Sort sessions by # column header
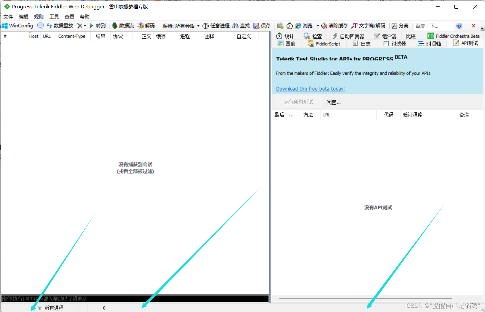The image size is (485, 312). (x=10, y=36)
